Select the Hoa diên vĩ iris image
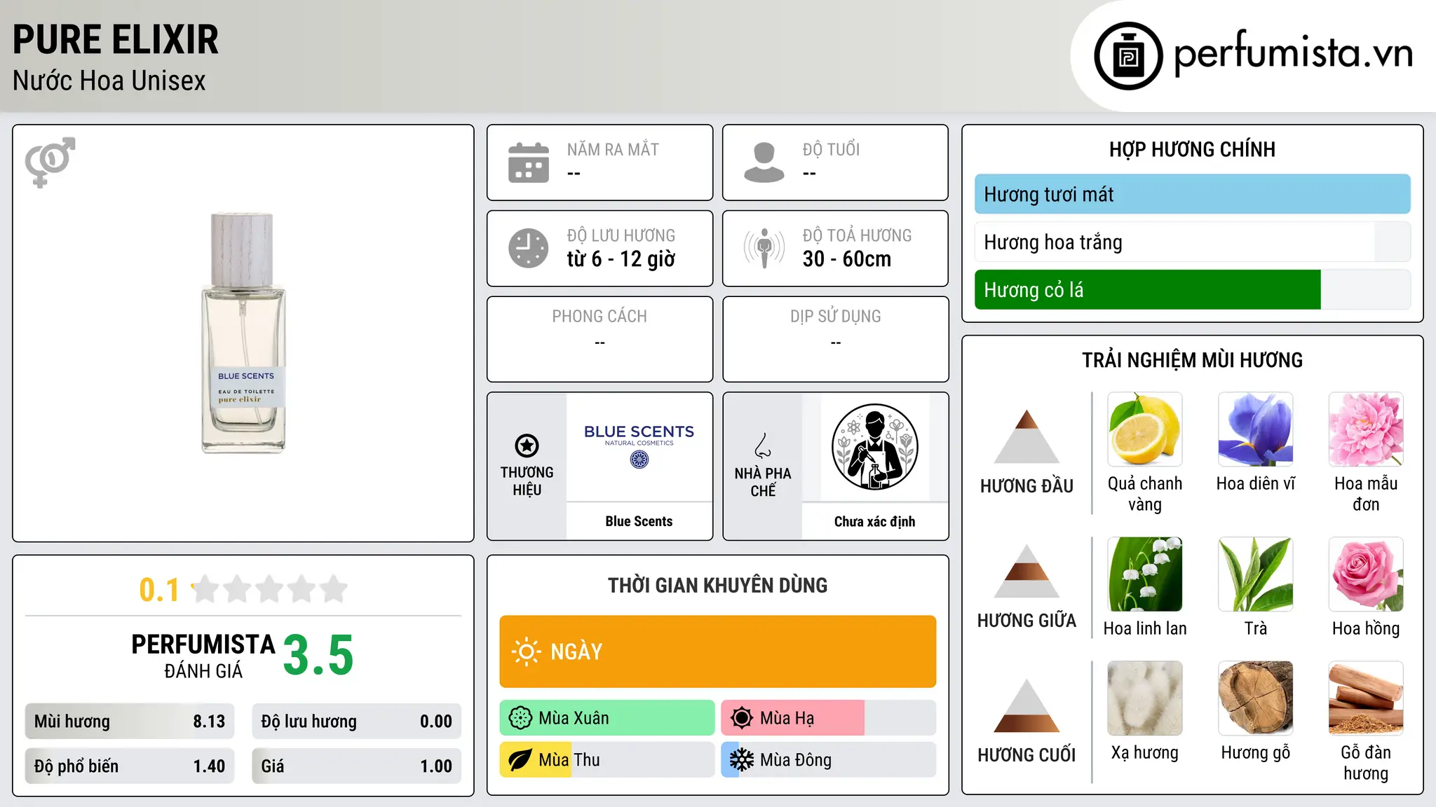This screenshot has width=1436, height=807. coord(1256,429)
